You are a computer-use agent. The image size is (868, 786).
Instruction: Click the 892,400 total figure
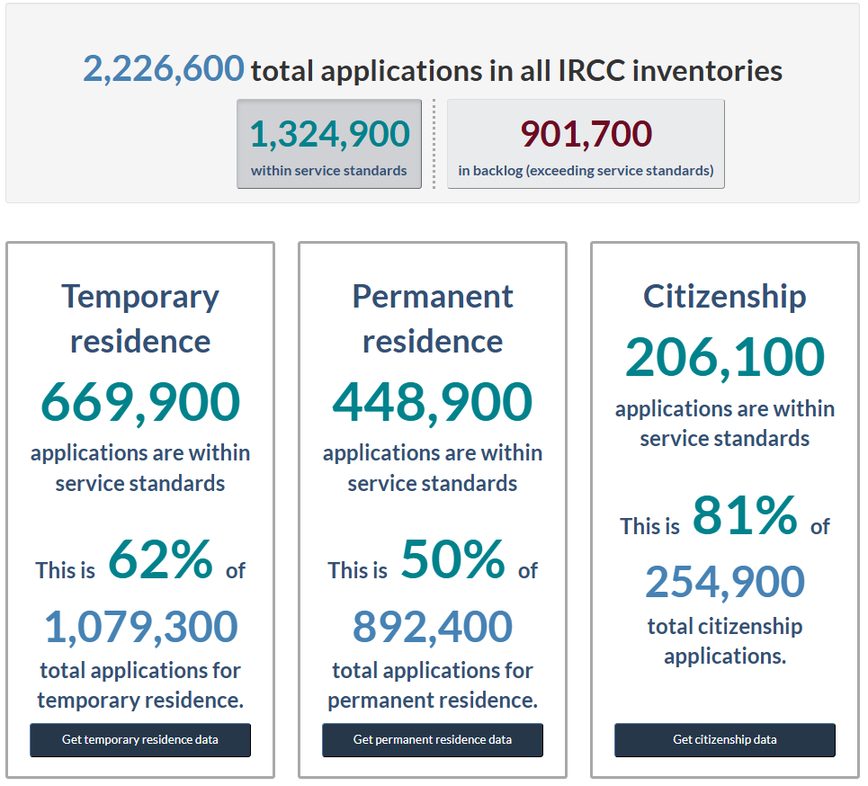coord(433,627)
